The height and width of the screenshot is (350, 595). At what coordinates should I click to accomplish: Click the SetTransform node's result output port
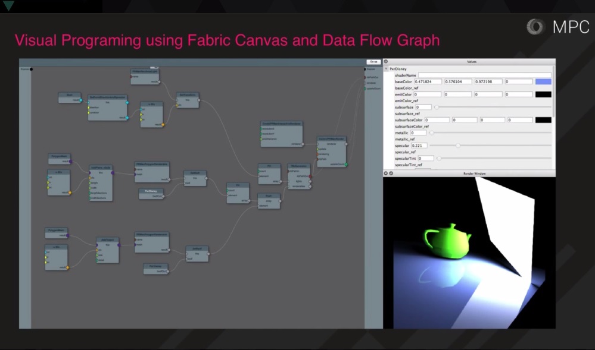(x=200, y=100)
